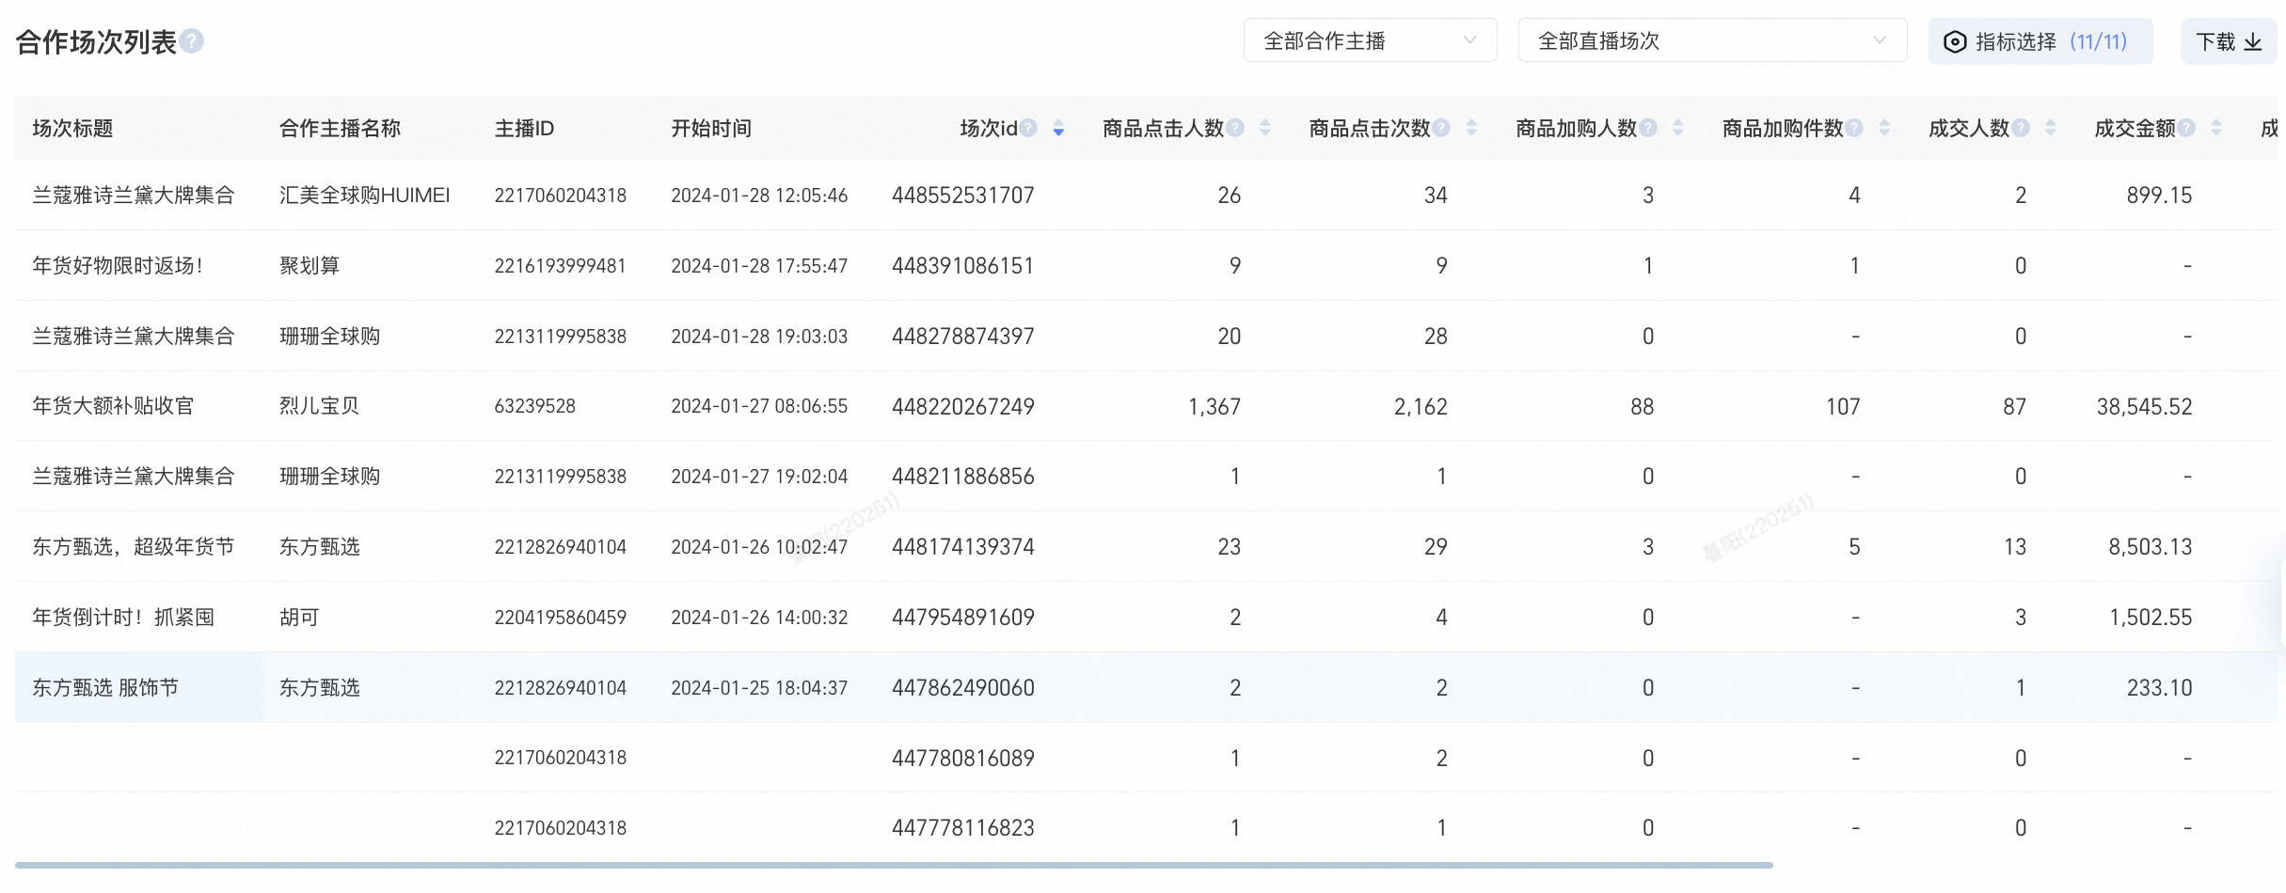Click help icon next to 成交金额
The width and height of the screenshot is (2286, 893).
[x=2186, y=128]
